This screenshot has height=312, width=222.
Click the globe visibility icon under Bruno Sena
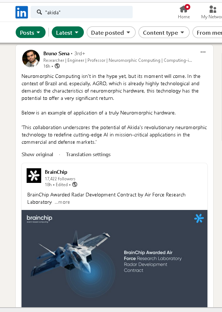[x=57, y=66]
